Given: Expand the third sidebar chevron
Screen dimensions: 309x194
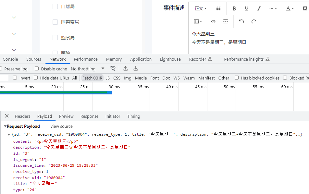Looking at the screenshot, I should click(x=14, y=50).
